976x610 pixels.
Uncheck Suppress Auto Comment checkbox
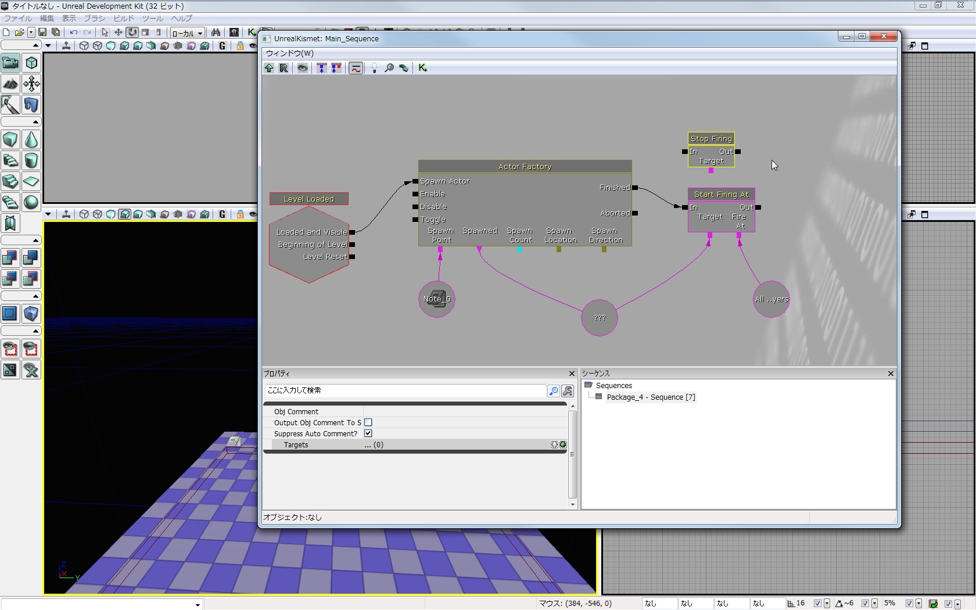(368, 433)
